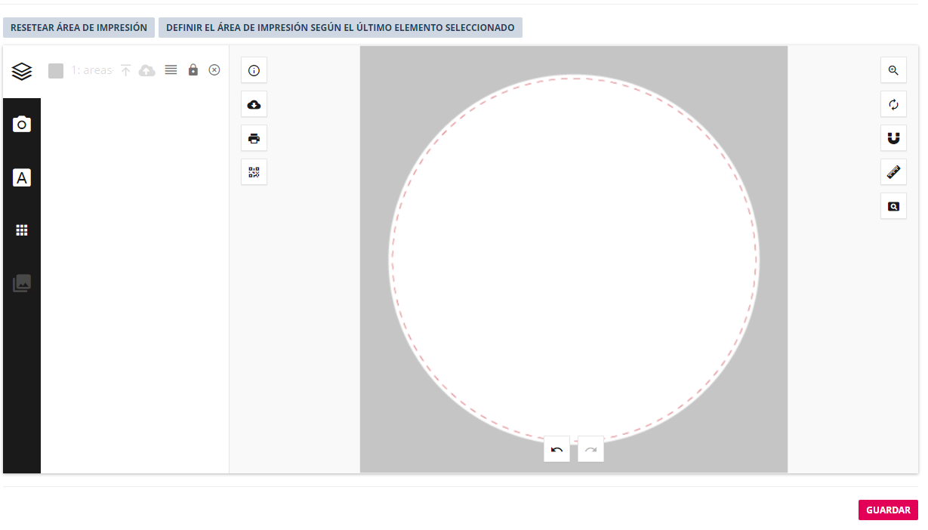Image resolution: width=928 pixels, height=530 pixels.
Task: Click the info icon button
Action: (254, 71)
